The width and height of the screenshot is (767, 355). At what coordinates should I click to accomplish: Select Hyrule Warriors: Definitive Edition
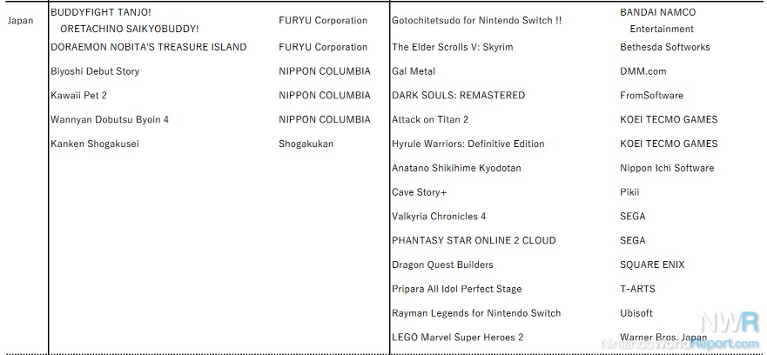[468, 144]
